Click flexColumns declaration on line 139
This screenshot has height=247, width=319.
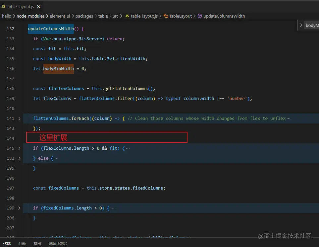tap(57, 99)
